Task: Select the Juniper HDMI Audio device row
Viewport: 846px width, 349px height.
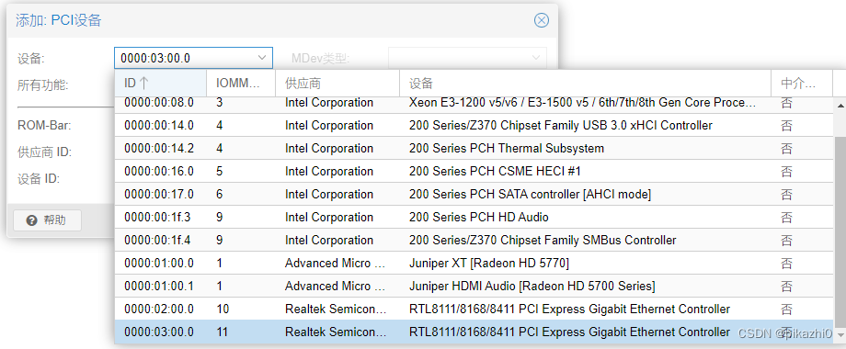Action: point(474,286)
